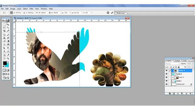
Task: Toggle relative positioning triangle in options bar
Action: 24,13
